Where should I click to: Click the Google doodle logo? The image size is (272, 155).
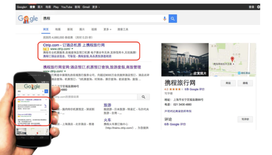(28, 19)
